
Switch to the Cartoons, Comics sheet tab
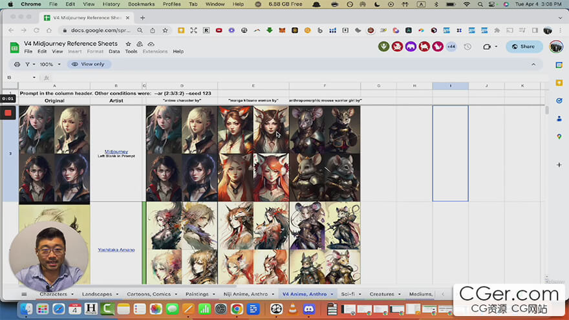(149, 294)
